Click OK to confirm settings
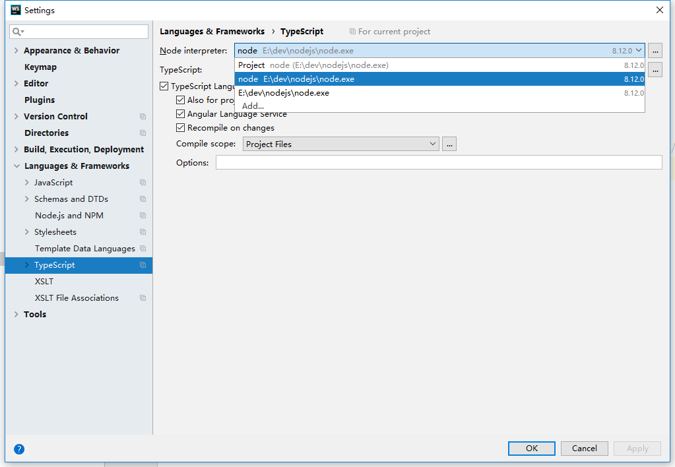Viewport: 675px width, 467px height. point(532,448)
